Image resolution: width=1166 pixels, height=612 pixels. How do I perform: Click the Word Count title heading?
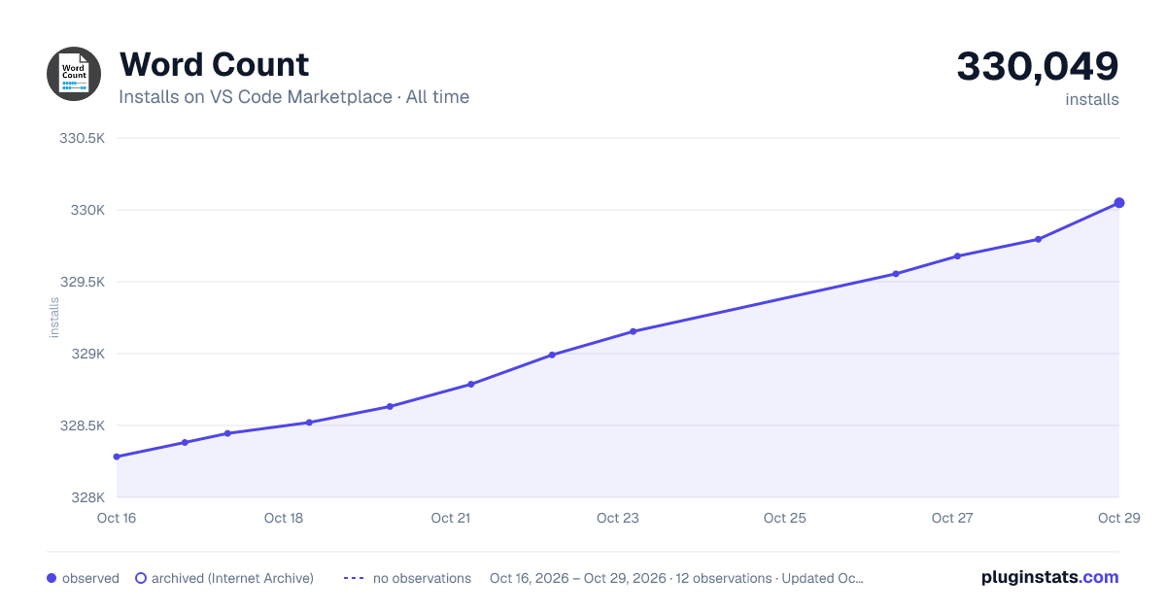point(214,64)
